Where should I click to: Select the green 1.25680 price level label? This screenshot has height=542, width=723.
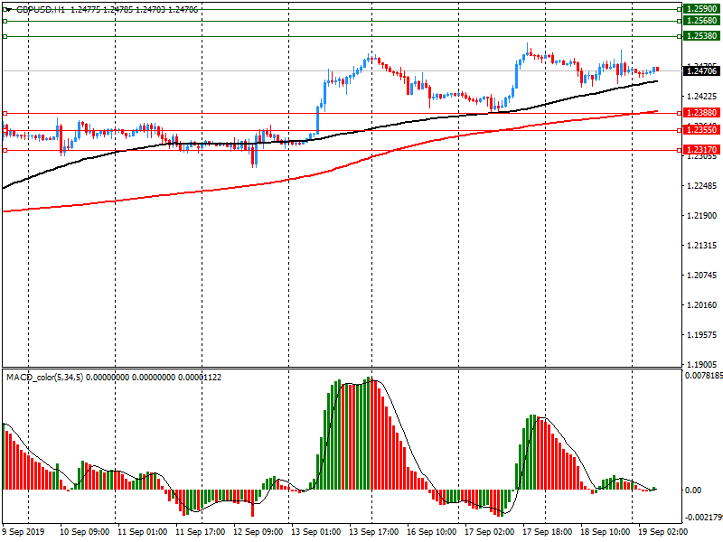(x=701, y=21)
